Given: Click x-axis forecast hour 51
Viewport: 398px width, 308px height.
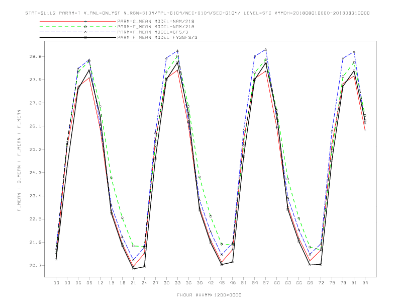Looking at the screenshot, I should [244, 283].
